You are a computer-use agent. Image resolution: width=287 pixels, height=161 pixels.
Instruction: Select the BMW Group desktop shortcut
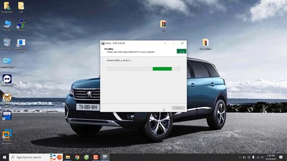pos(21,46)
